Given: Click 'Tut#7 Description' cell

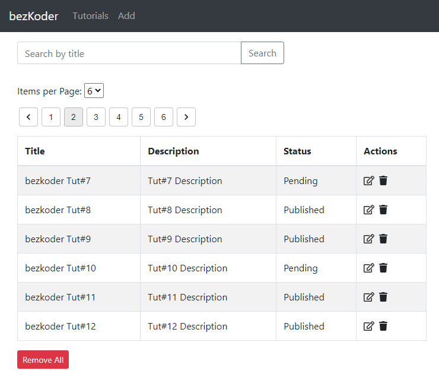Looking at the screenshot, I should (208, 180).
